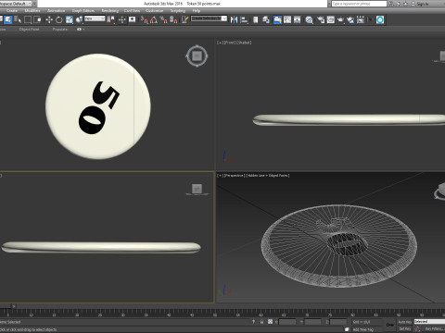445x333 pixels.
Task: Open Select by Name tool
Action: tap(18, 20)
